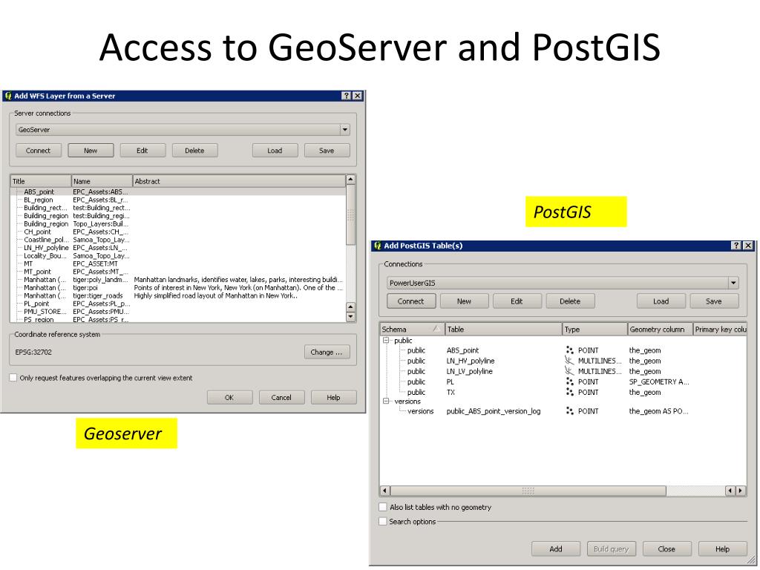Viewport: 760px width, 570px height.
Task: Click the Title column header in the WFS list
Action: click(41, 181)
